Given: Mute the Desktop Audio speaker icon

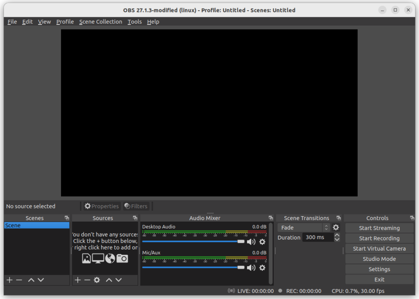Looking at the screenshot, I should click(252, 242).
